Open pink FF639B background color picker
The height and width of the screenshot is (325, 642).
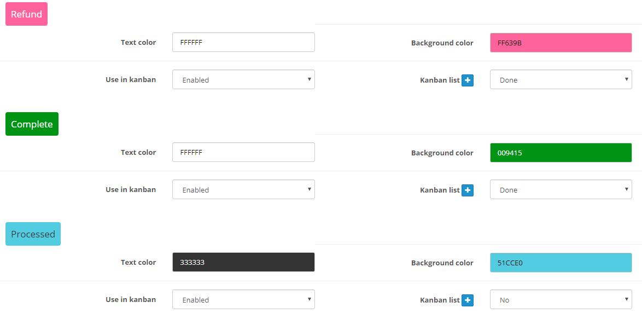pyautogui.click(x=561, y=43)
